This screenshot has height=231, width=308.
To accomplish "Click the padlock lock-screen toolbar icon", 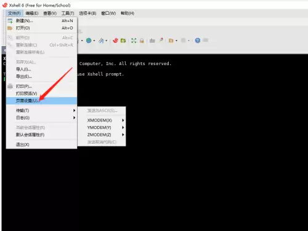I will [142, 41].
